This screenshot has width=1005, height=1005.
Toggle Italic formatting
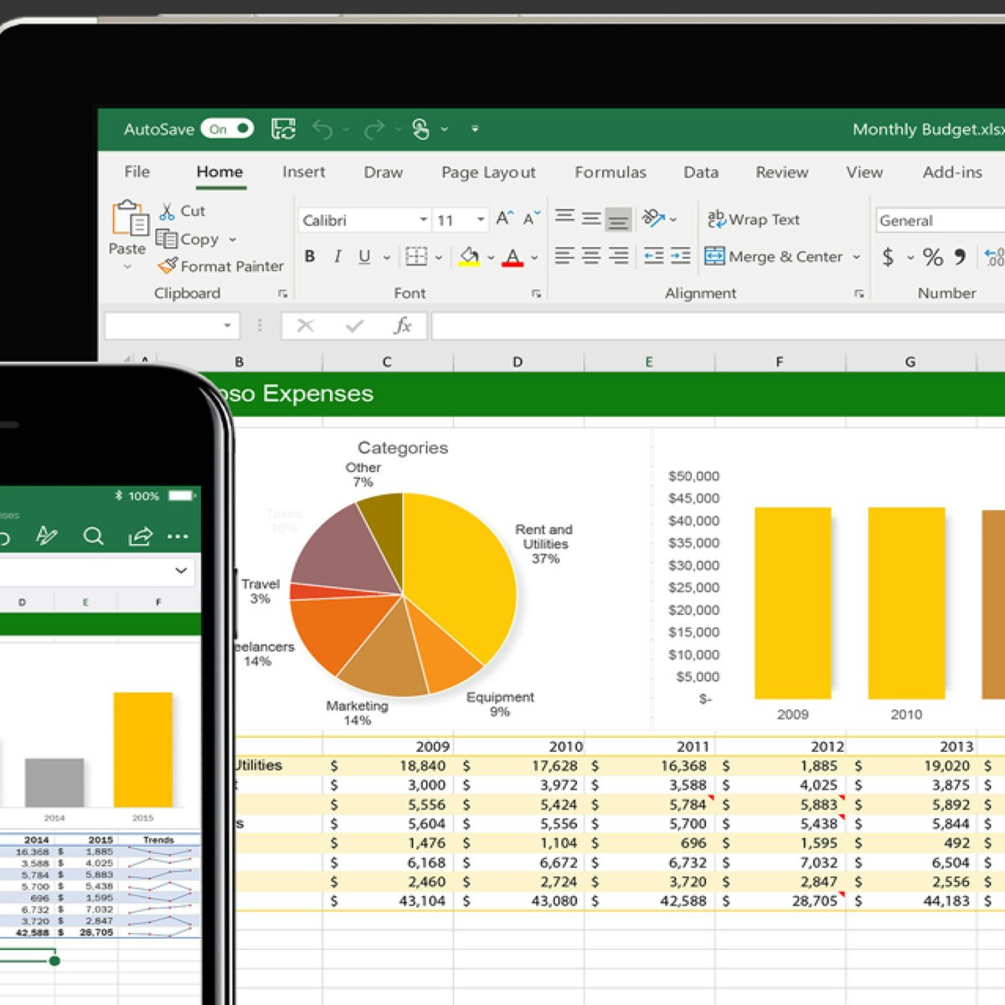point(338,256)
